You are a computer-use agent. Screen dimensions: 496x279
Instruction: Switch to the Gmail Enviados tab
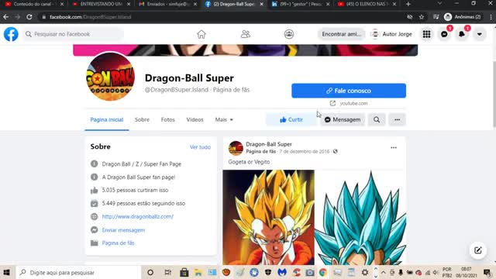pos(168,4)
